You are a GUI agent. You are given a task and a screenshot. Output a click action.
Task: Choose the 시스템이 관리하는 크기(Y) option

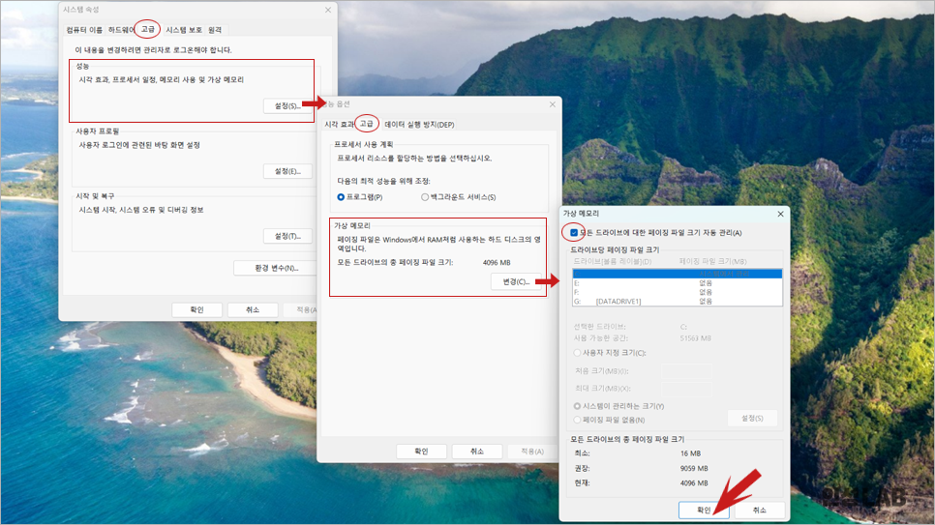tap(577, 406)
